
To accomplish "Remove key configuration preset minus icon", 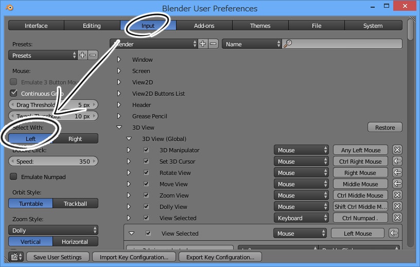I will [213, 44].
